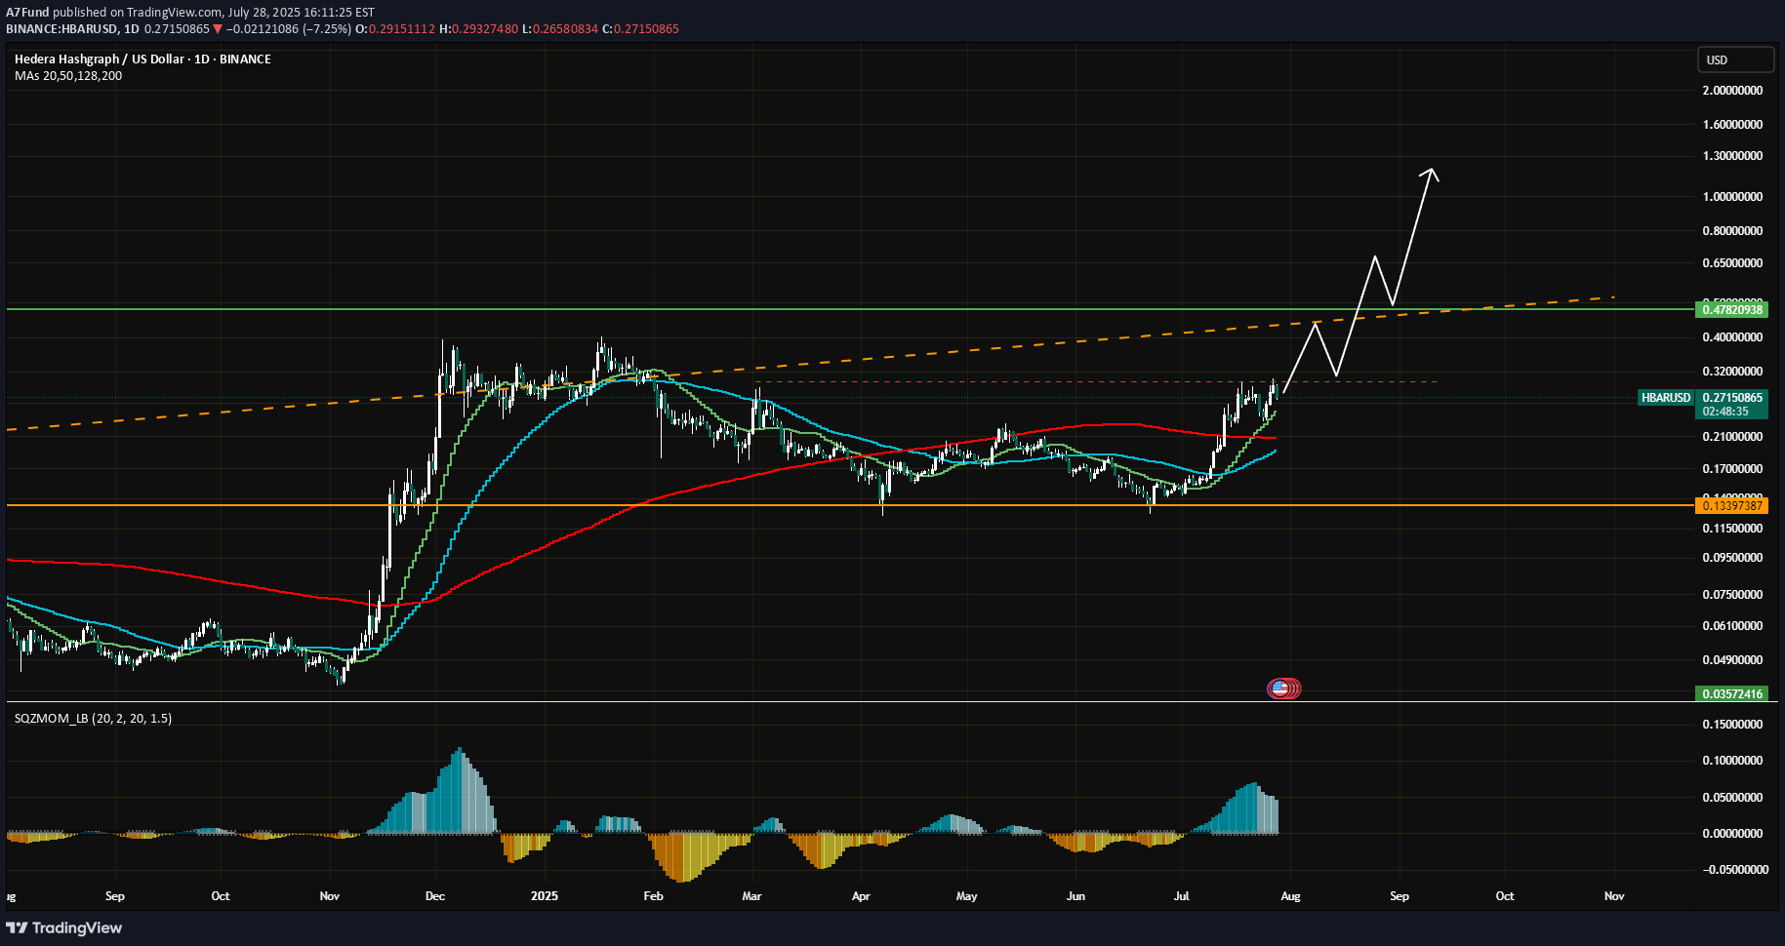Click the 0.10000000 momentum axis label
The height and width of the screenshot is (946, 1785).
pyautogui.click(x=1732, y=760)
